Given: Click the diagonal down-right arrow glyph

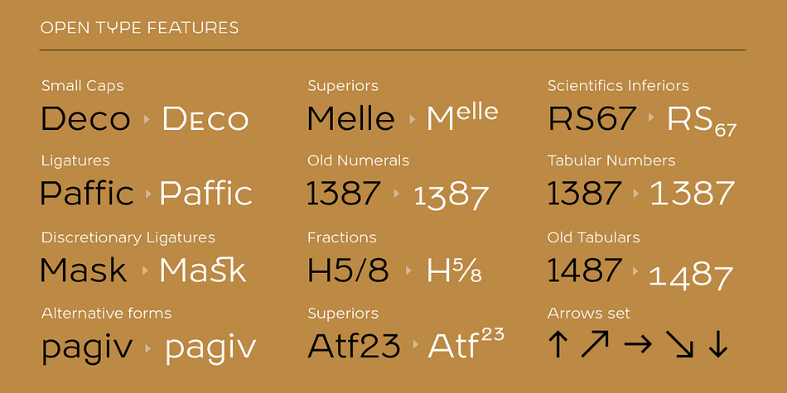Looking at the screenshot, I should [679, 344].
